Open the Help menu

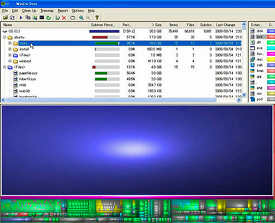pos(91,11)
